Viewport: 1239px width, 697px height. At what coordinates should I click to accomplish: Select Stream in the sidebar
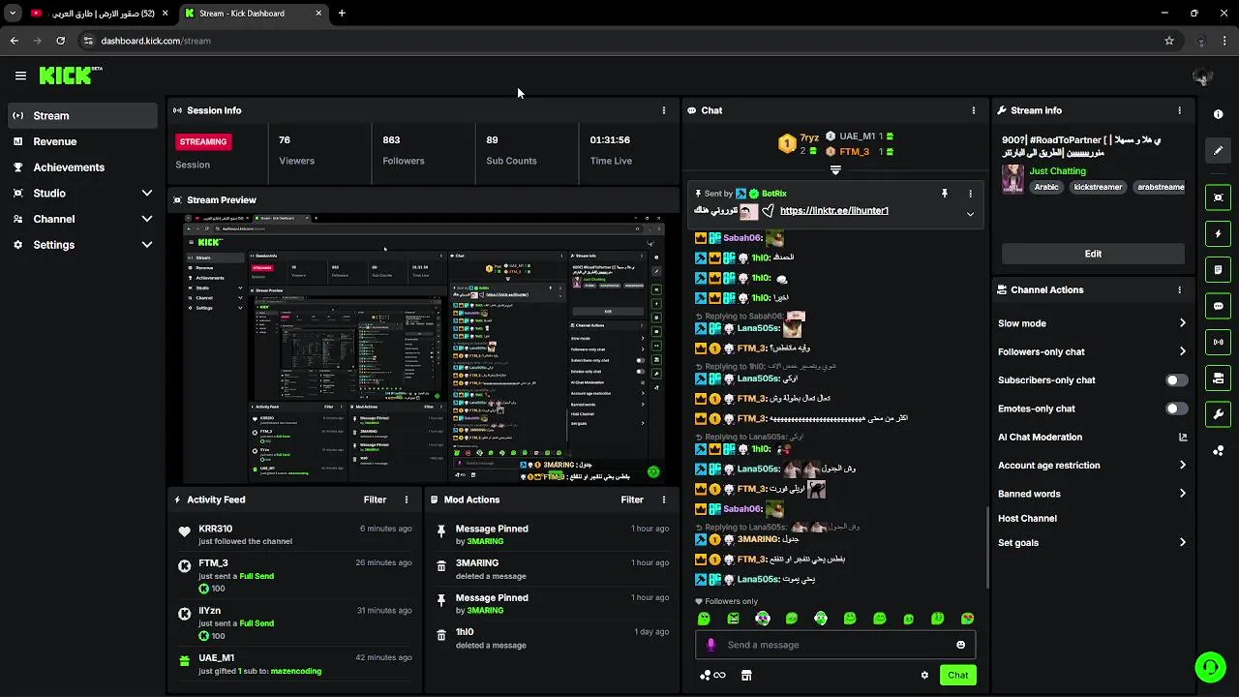pos(82,115)
